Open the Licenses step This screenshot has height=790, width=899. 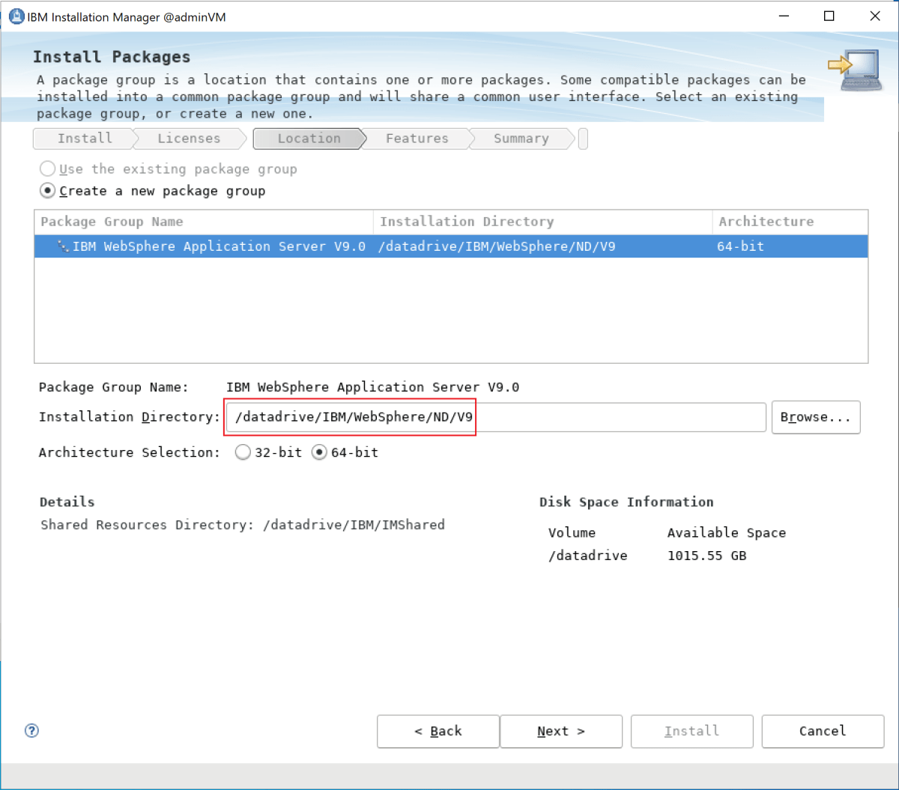tap(189, 138)
